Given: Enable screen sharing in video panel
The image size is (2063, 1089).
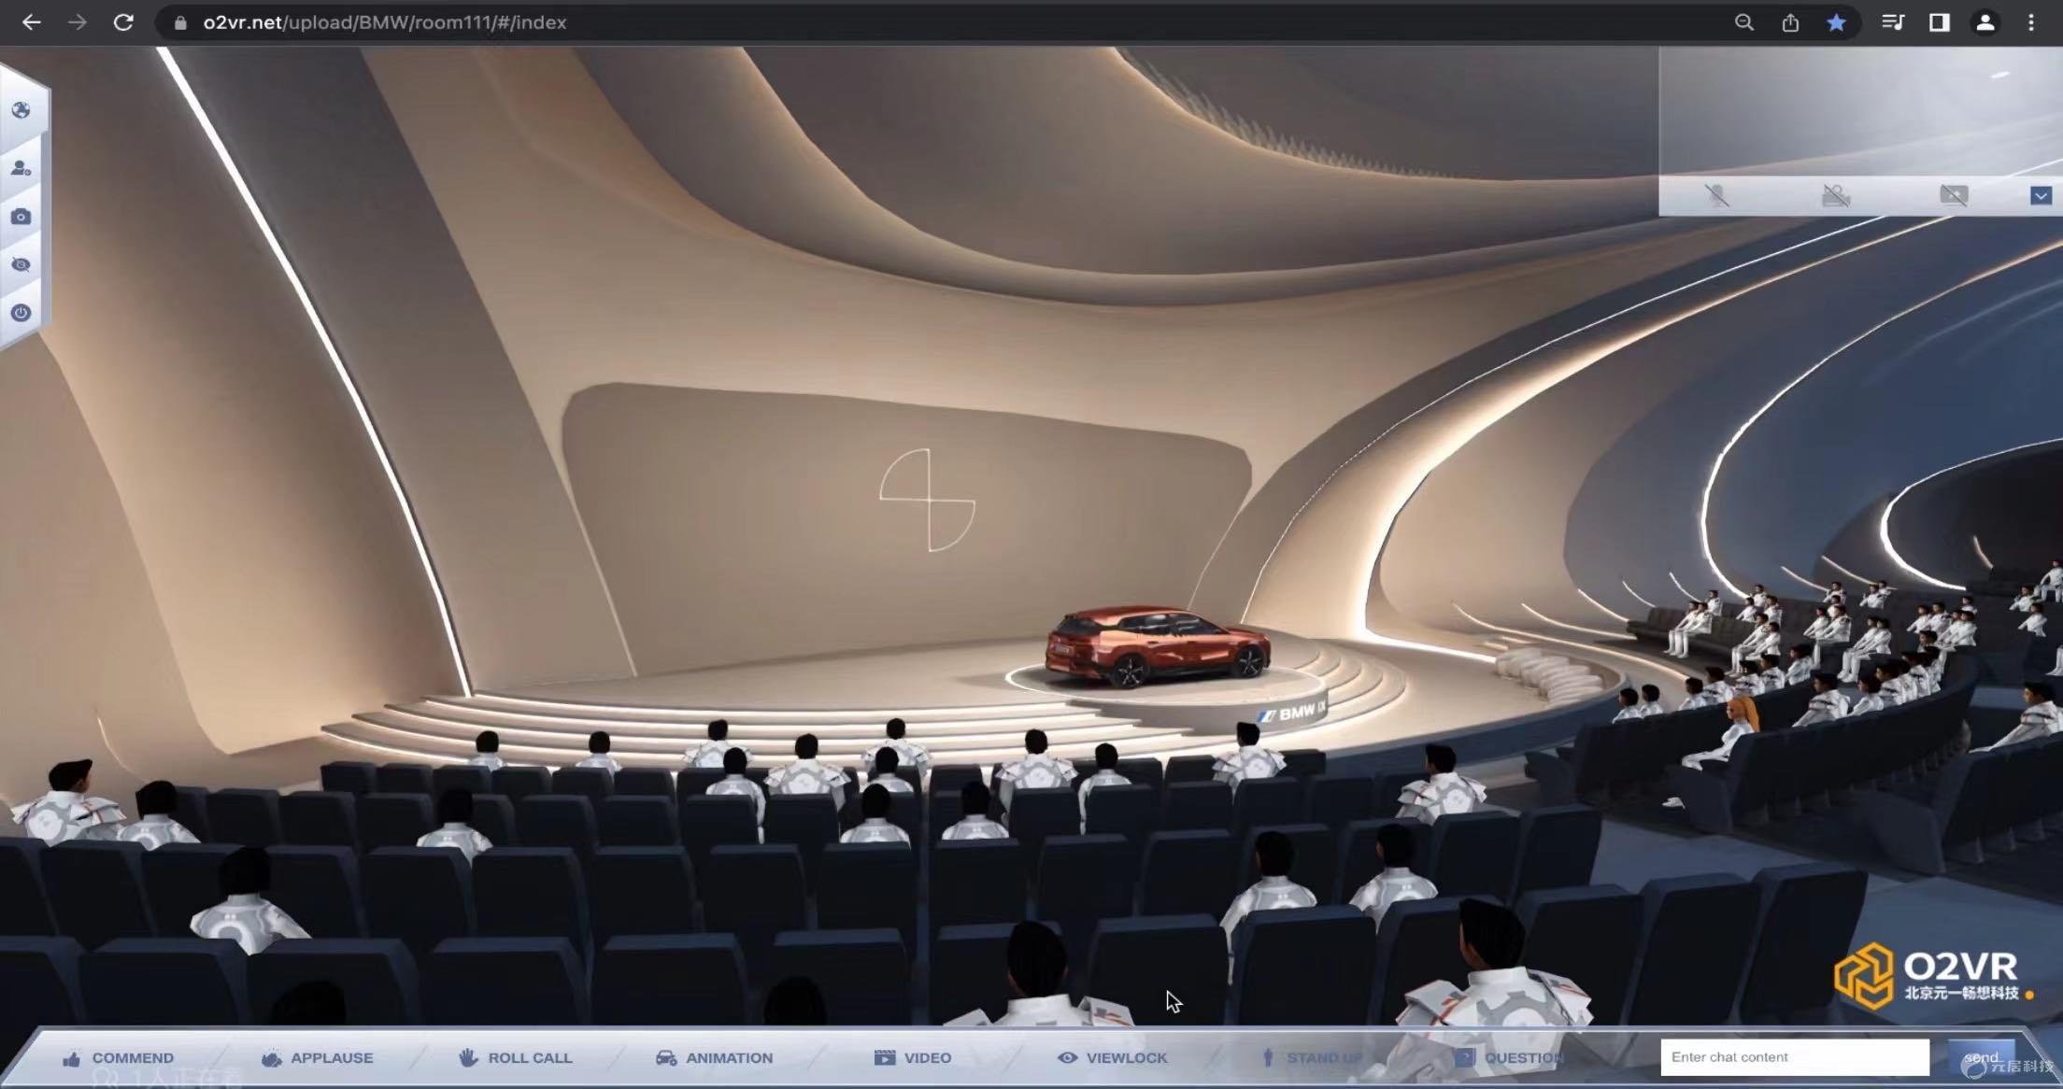Looking at the screenshot, I should 1954,195.
